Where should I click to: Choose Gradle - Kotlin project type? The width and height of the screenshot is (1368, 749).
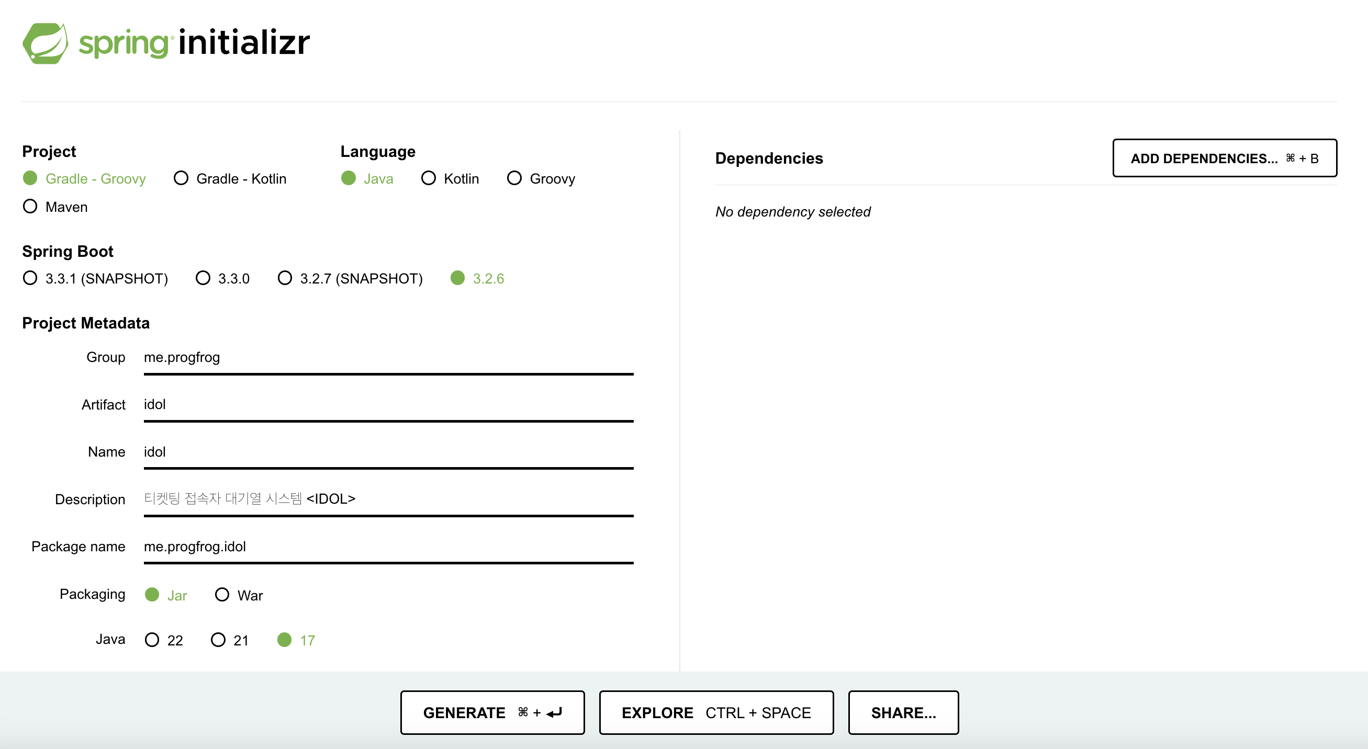click(182, 178)
